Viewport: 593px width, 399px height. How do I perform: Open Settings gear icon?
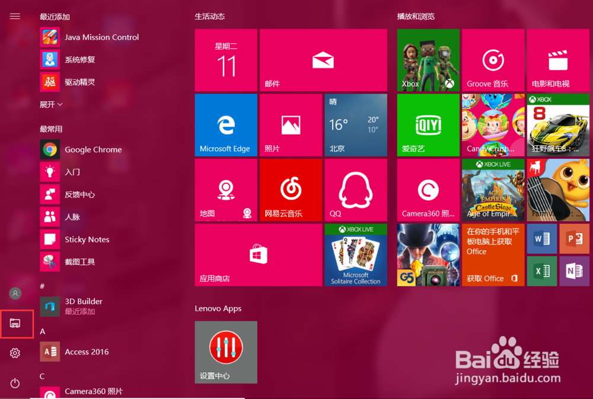(15, 353)
